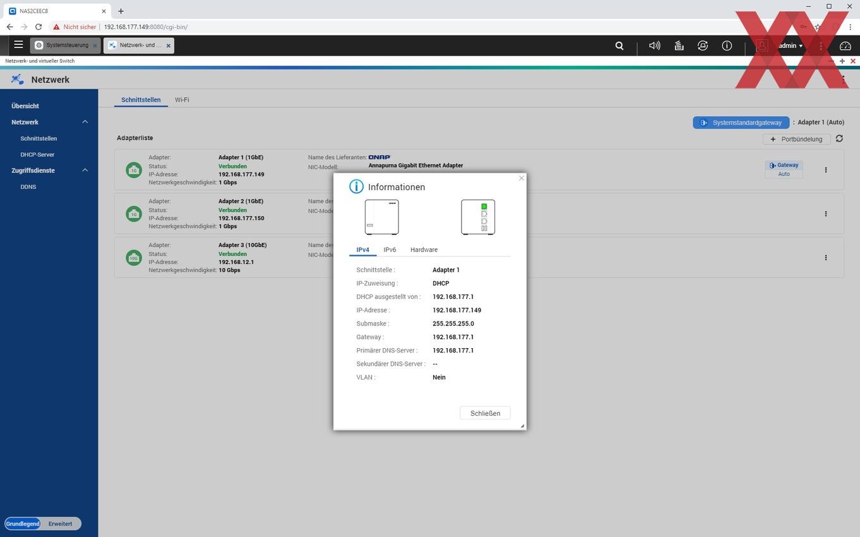860x537 pixels.
Task: Close the Netzwerk- und virtueller Switch tab
Action: tap(168, 45)
